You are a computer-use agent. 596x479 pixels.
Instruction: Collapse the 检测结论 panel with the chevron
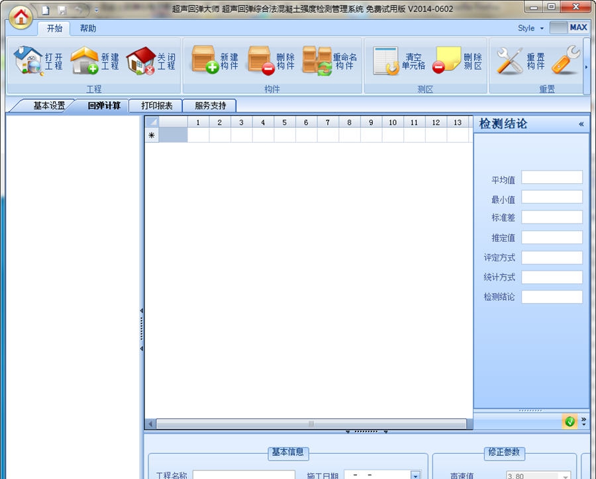(581, 124)
